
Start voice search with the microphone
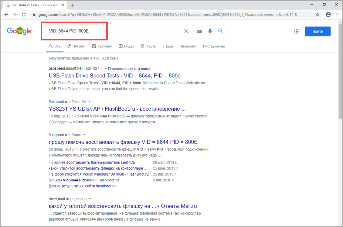tap(210, 31)
